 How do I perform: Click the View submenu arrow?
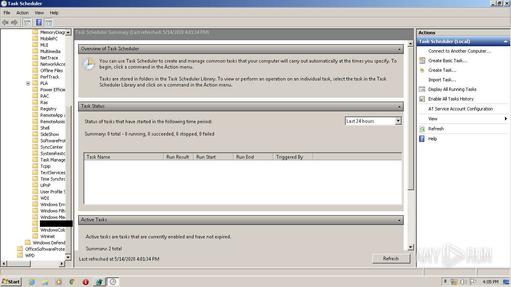click(506, 119)
